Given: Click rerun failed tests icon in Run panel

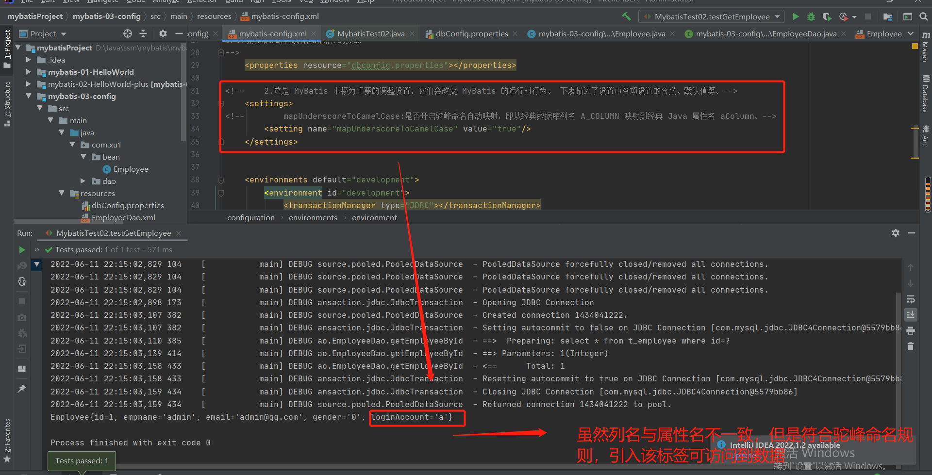Looking at the screenshot, I should point(22,266).
